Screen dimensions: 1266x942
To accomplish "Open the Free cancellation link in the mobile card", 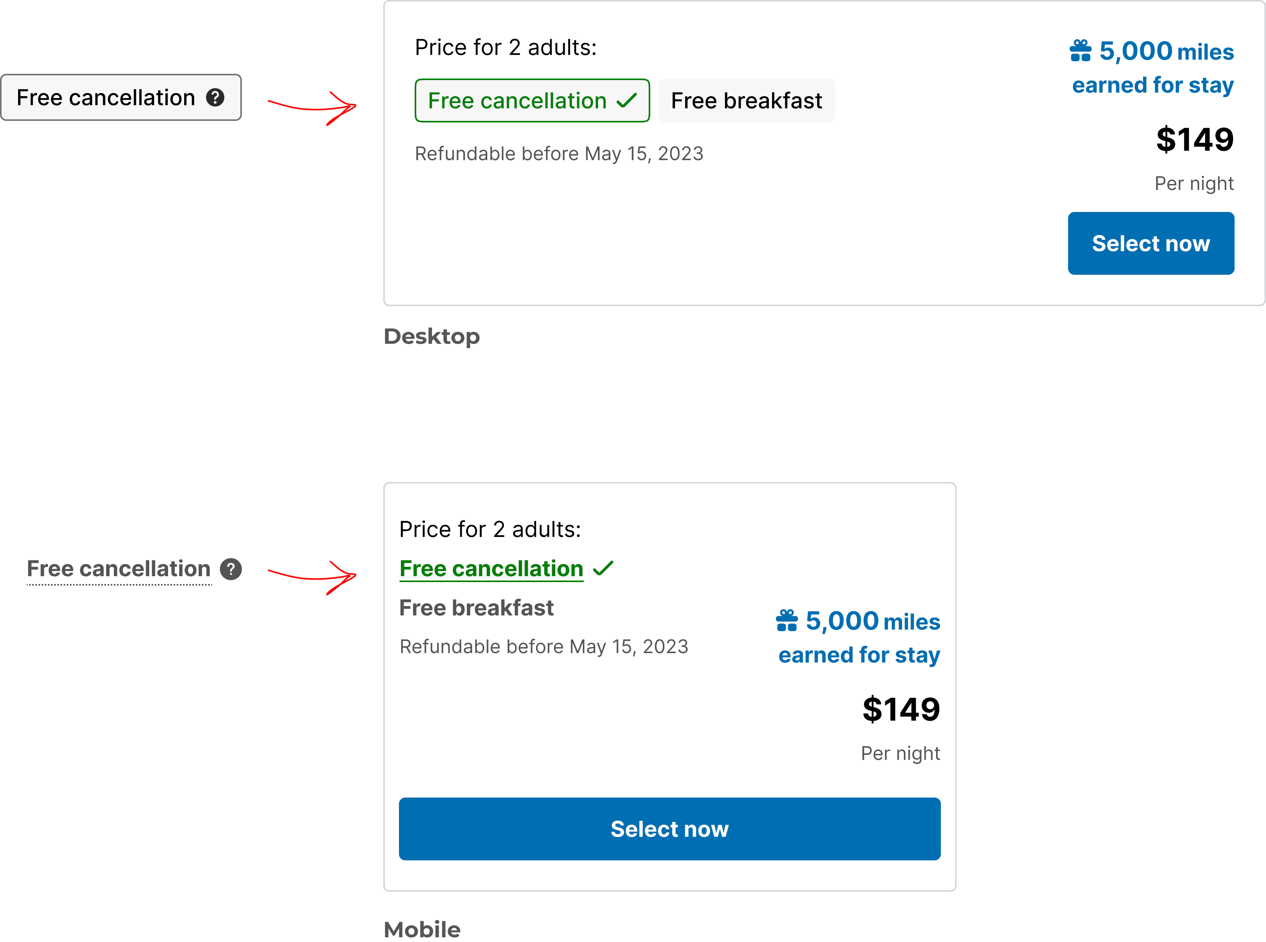I will pos(491,568).
